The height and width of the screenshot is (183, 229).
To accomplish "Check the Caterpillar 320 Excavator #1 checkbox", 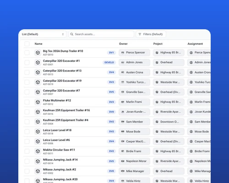I will click(27, 63).
